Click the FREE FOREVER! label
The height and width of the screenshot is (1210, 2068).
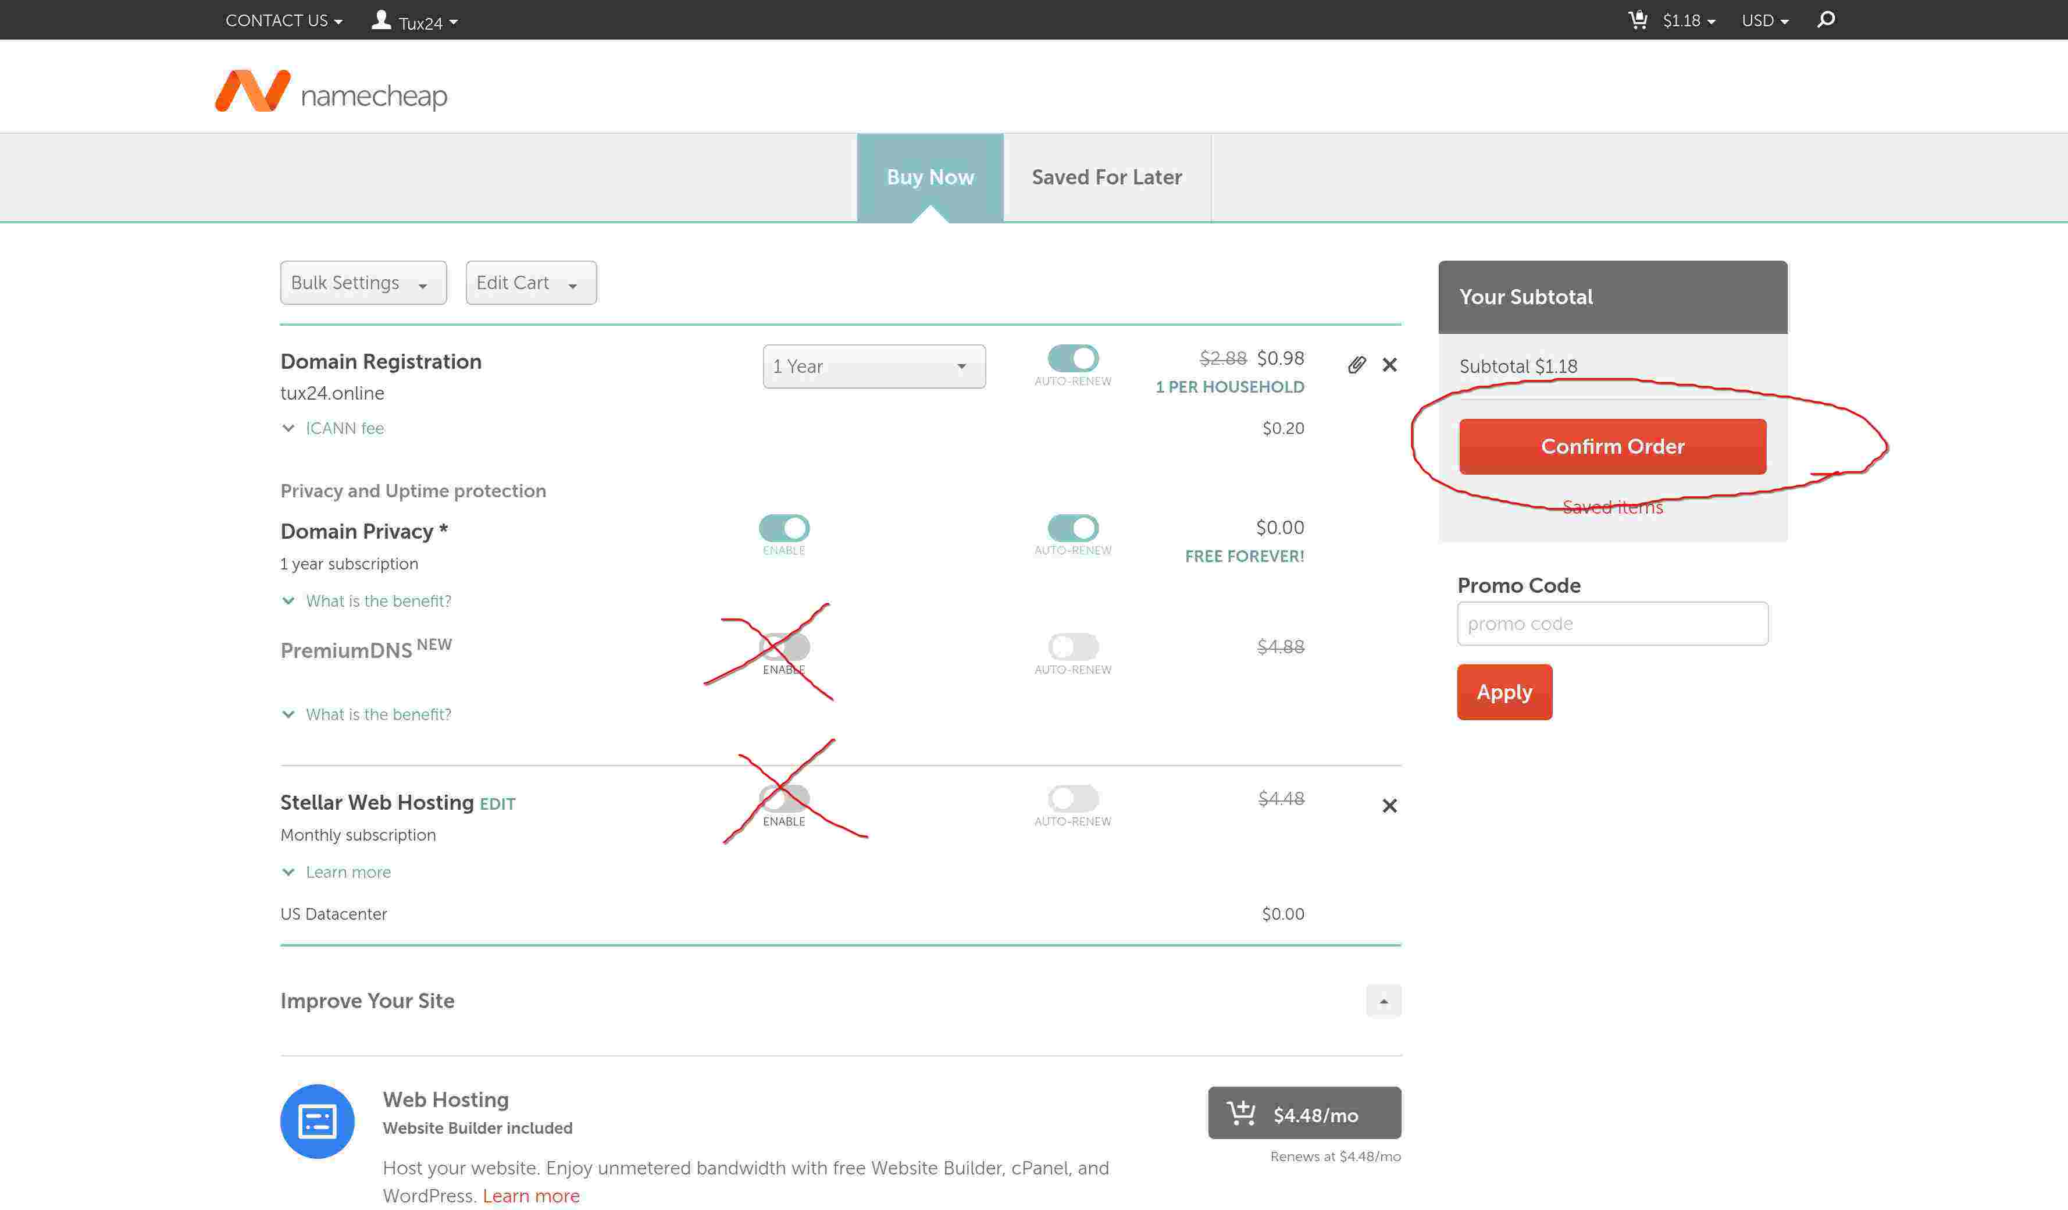(1244, 556)
